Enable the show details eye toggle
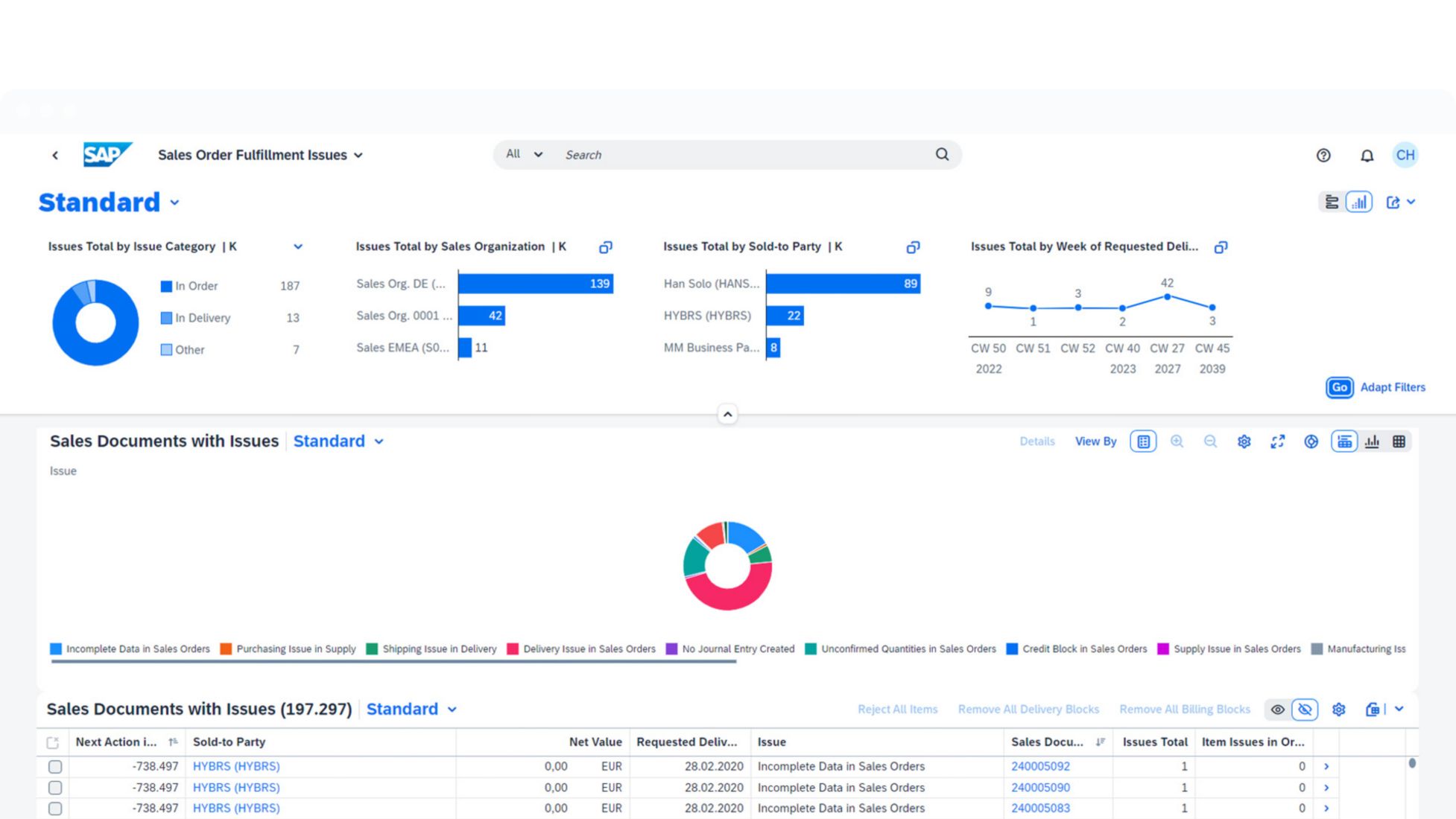Viewport: 1456px width, 819px height. pyautogui.click(x=1277, y=710)
